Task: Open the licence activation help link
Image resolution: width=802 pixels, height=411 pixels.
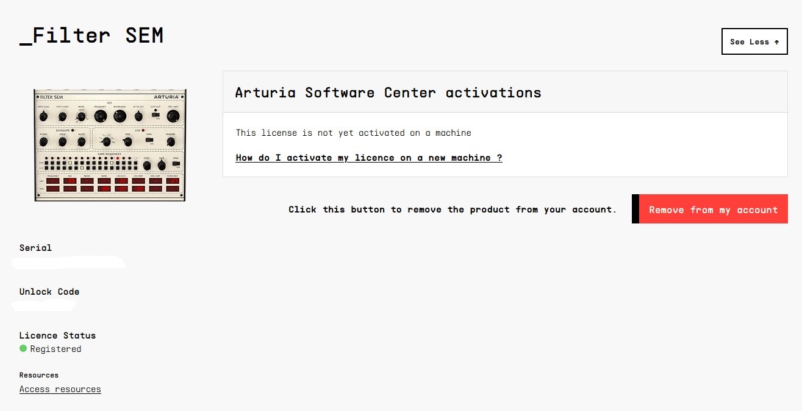Action: (368, 157)
